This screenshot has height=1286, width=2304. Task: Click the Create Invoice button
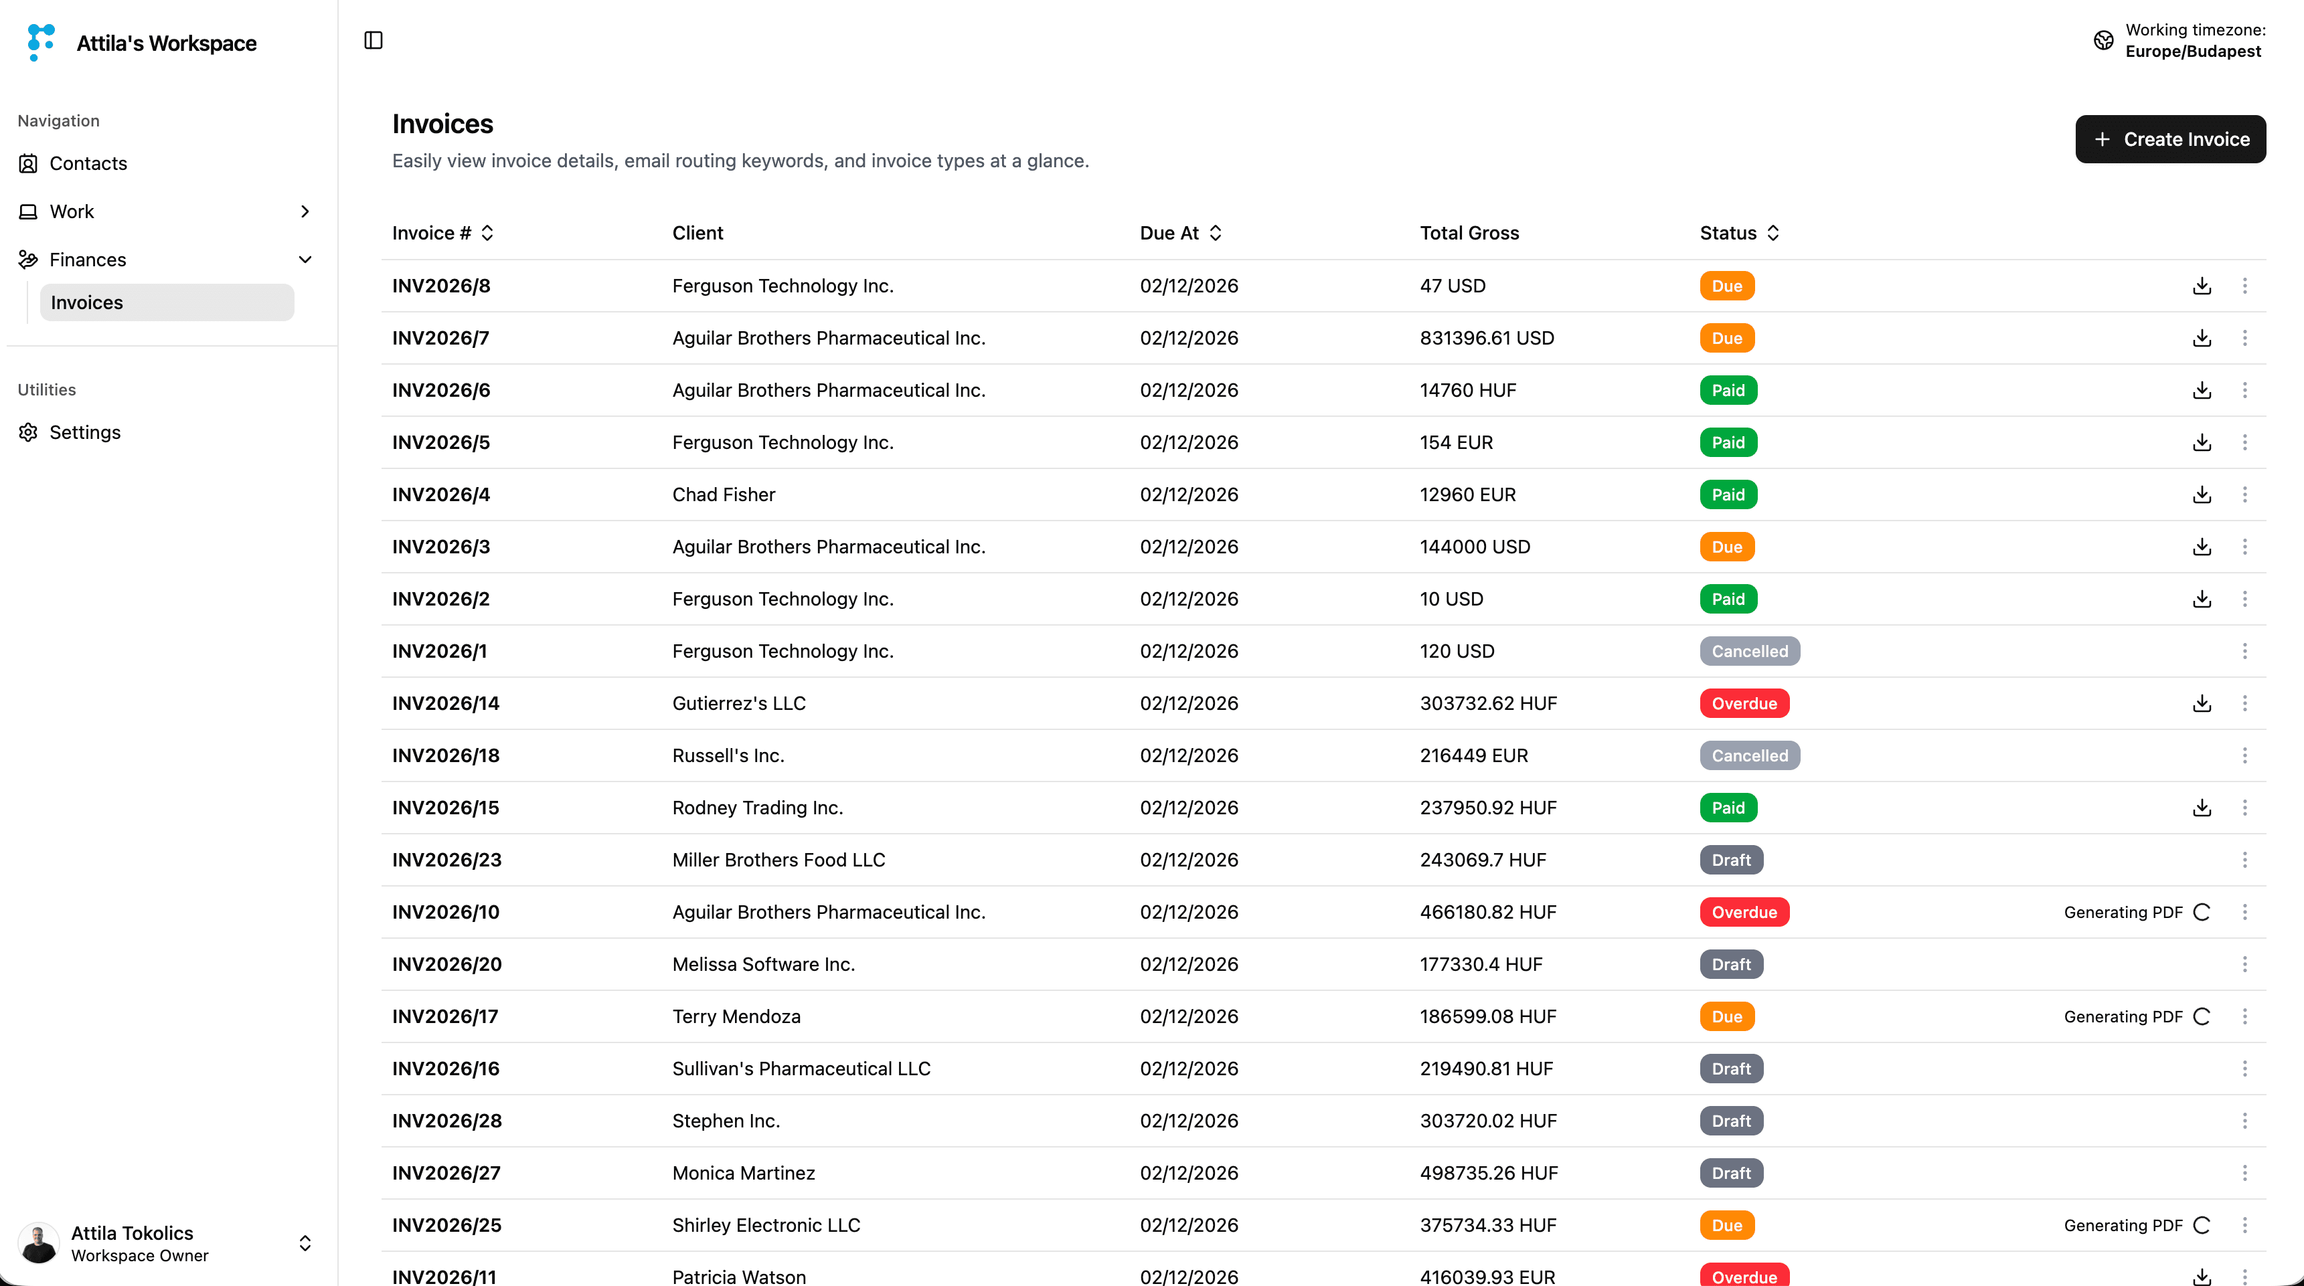pyautogui.click(x=2171, y=139)
